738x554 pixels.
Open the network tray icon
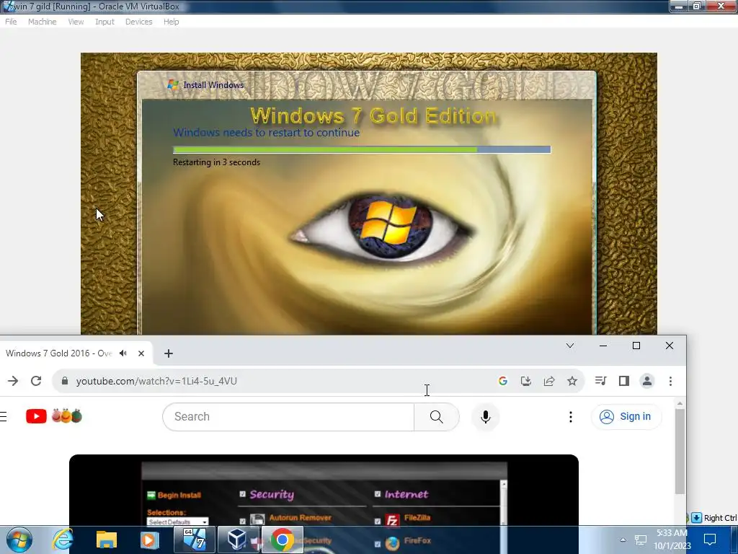point(641,540)
